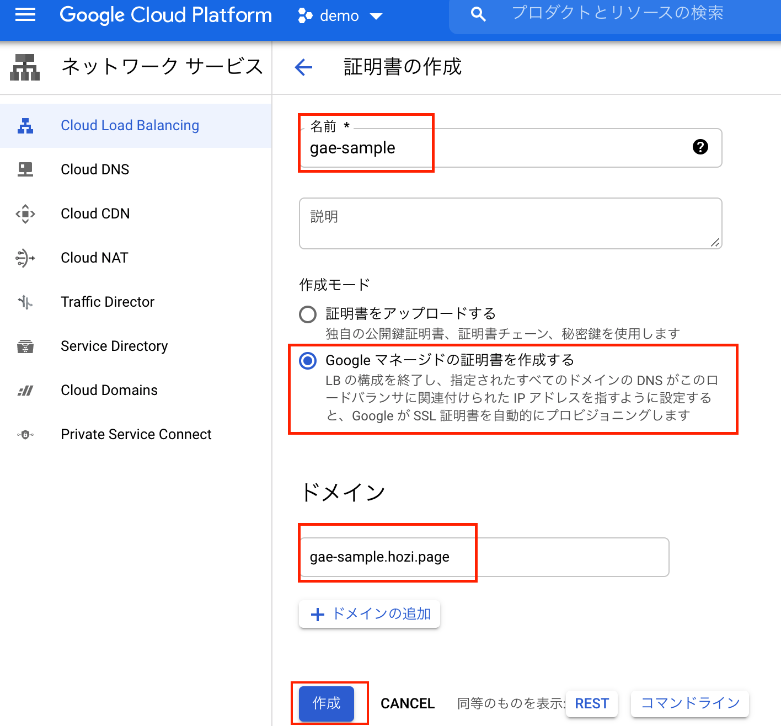This screenshot has width=781, height=726.
Task: Open Cloud NAT in the sidebar
Action: click(136, 258)
